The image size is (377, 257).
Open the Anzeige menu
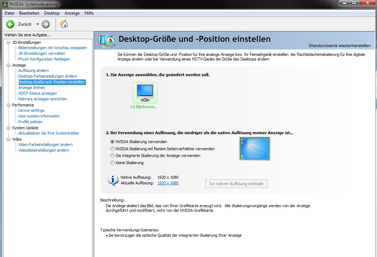(x=72, y=13)
